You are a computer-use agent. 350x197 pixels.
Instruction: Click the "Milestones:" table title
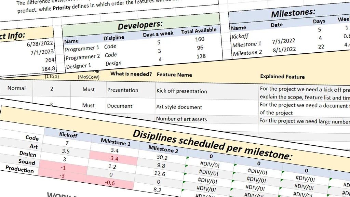click(293, 13)
